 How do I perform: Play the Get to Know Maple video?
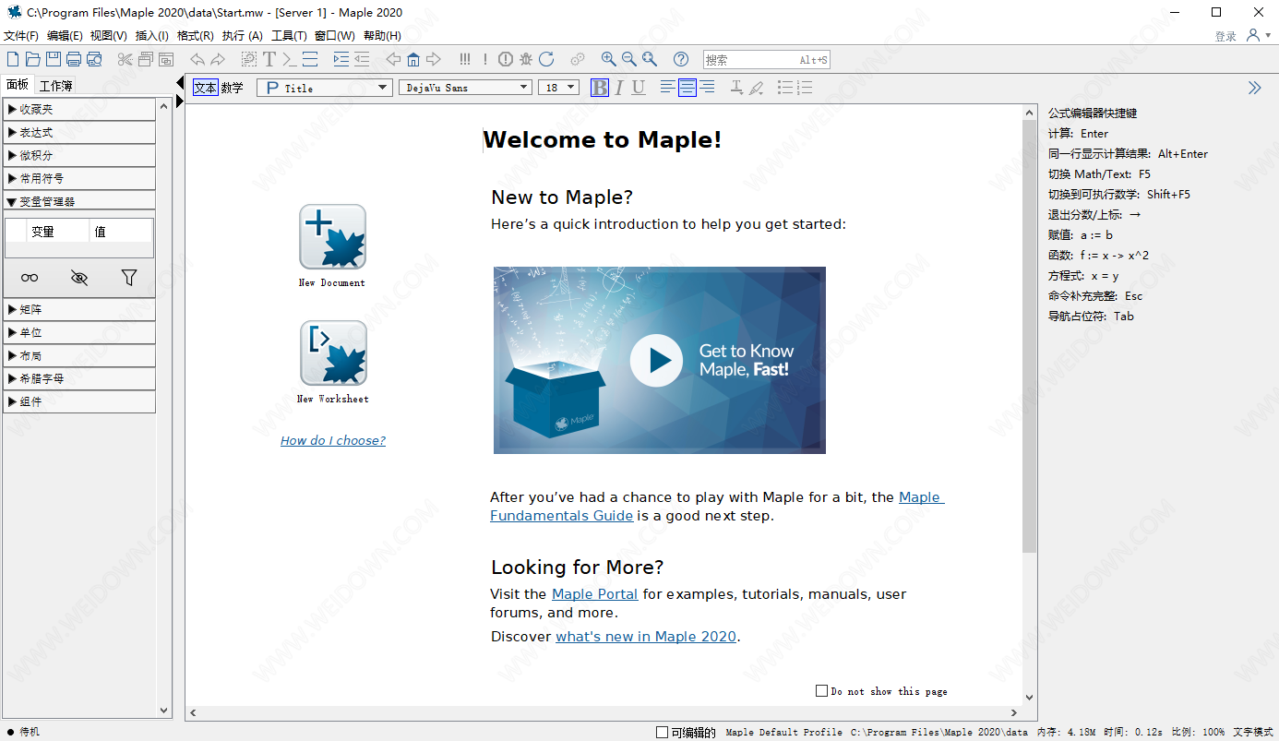[x=657, y=360]
